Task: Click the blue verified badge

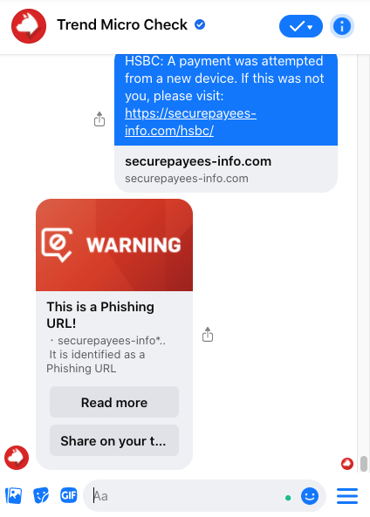Action: (x=200, y=24)
